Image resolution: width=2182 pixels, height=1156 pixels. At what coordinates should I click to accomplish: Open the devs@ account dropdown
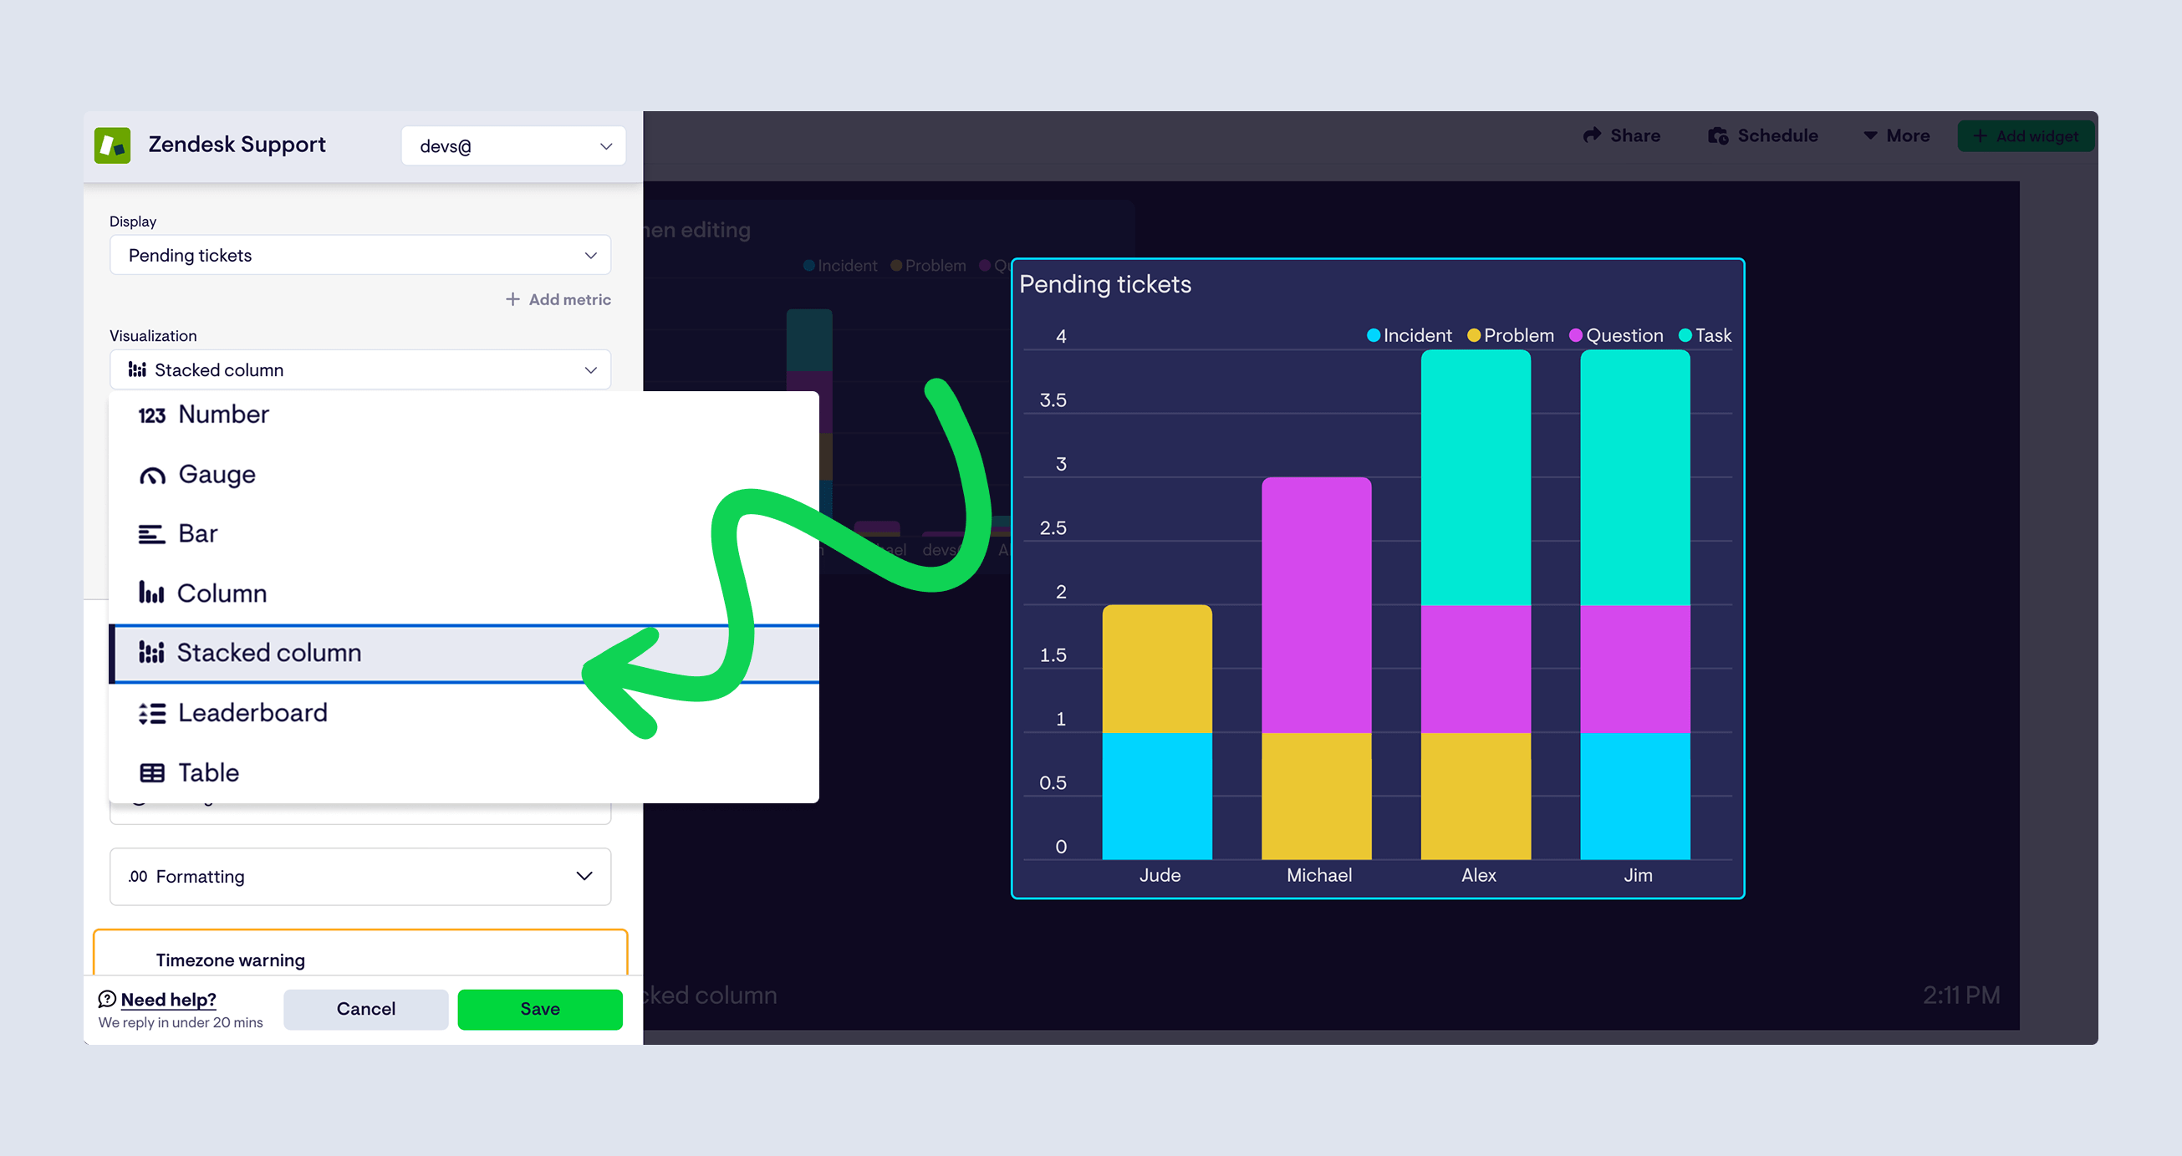(512, 145)
